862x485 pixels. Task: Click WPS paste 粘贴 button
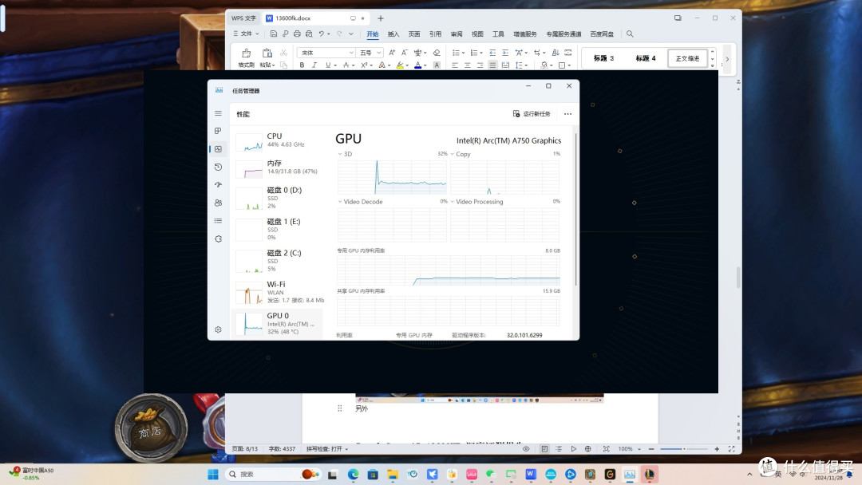click(267, 57)
